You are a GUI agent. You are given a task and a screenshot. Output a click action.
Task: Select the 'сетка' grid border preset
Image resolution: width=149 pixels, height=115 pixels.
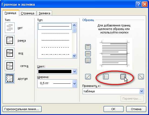pyautogui.click(x=10, y=66)
